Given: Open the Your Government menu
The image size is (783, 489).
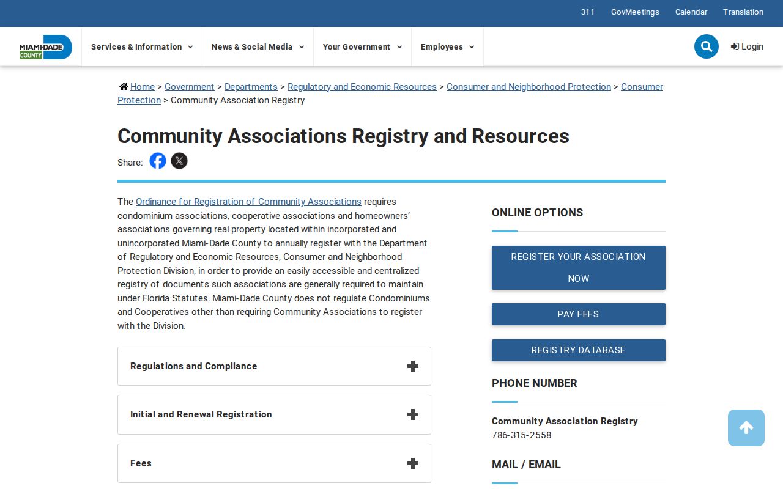Looking at the screenshot, I should (x=362, y=47).
